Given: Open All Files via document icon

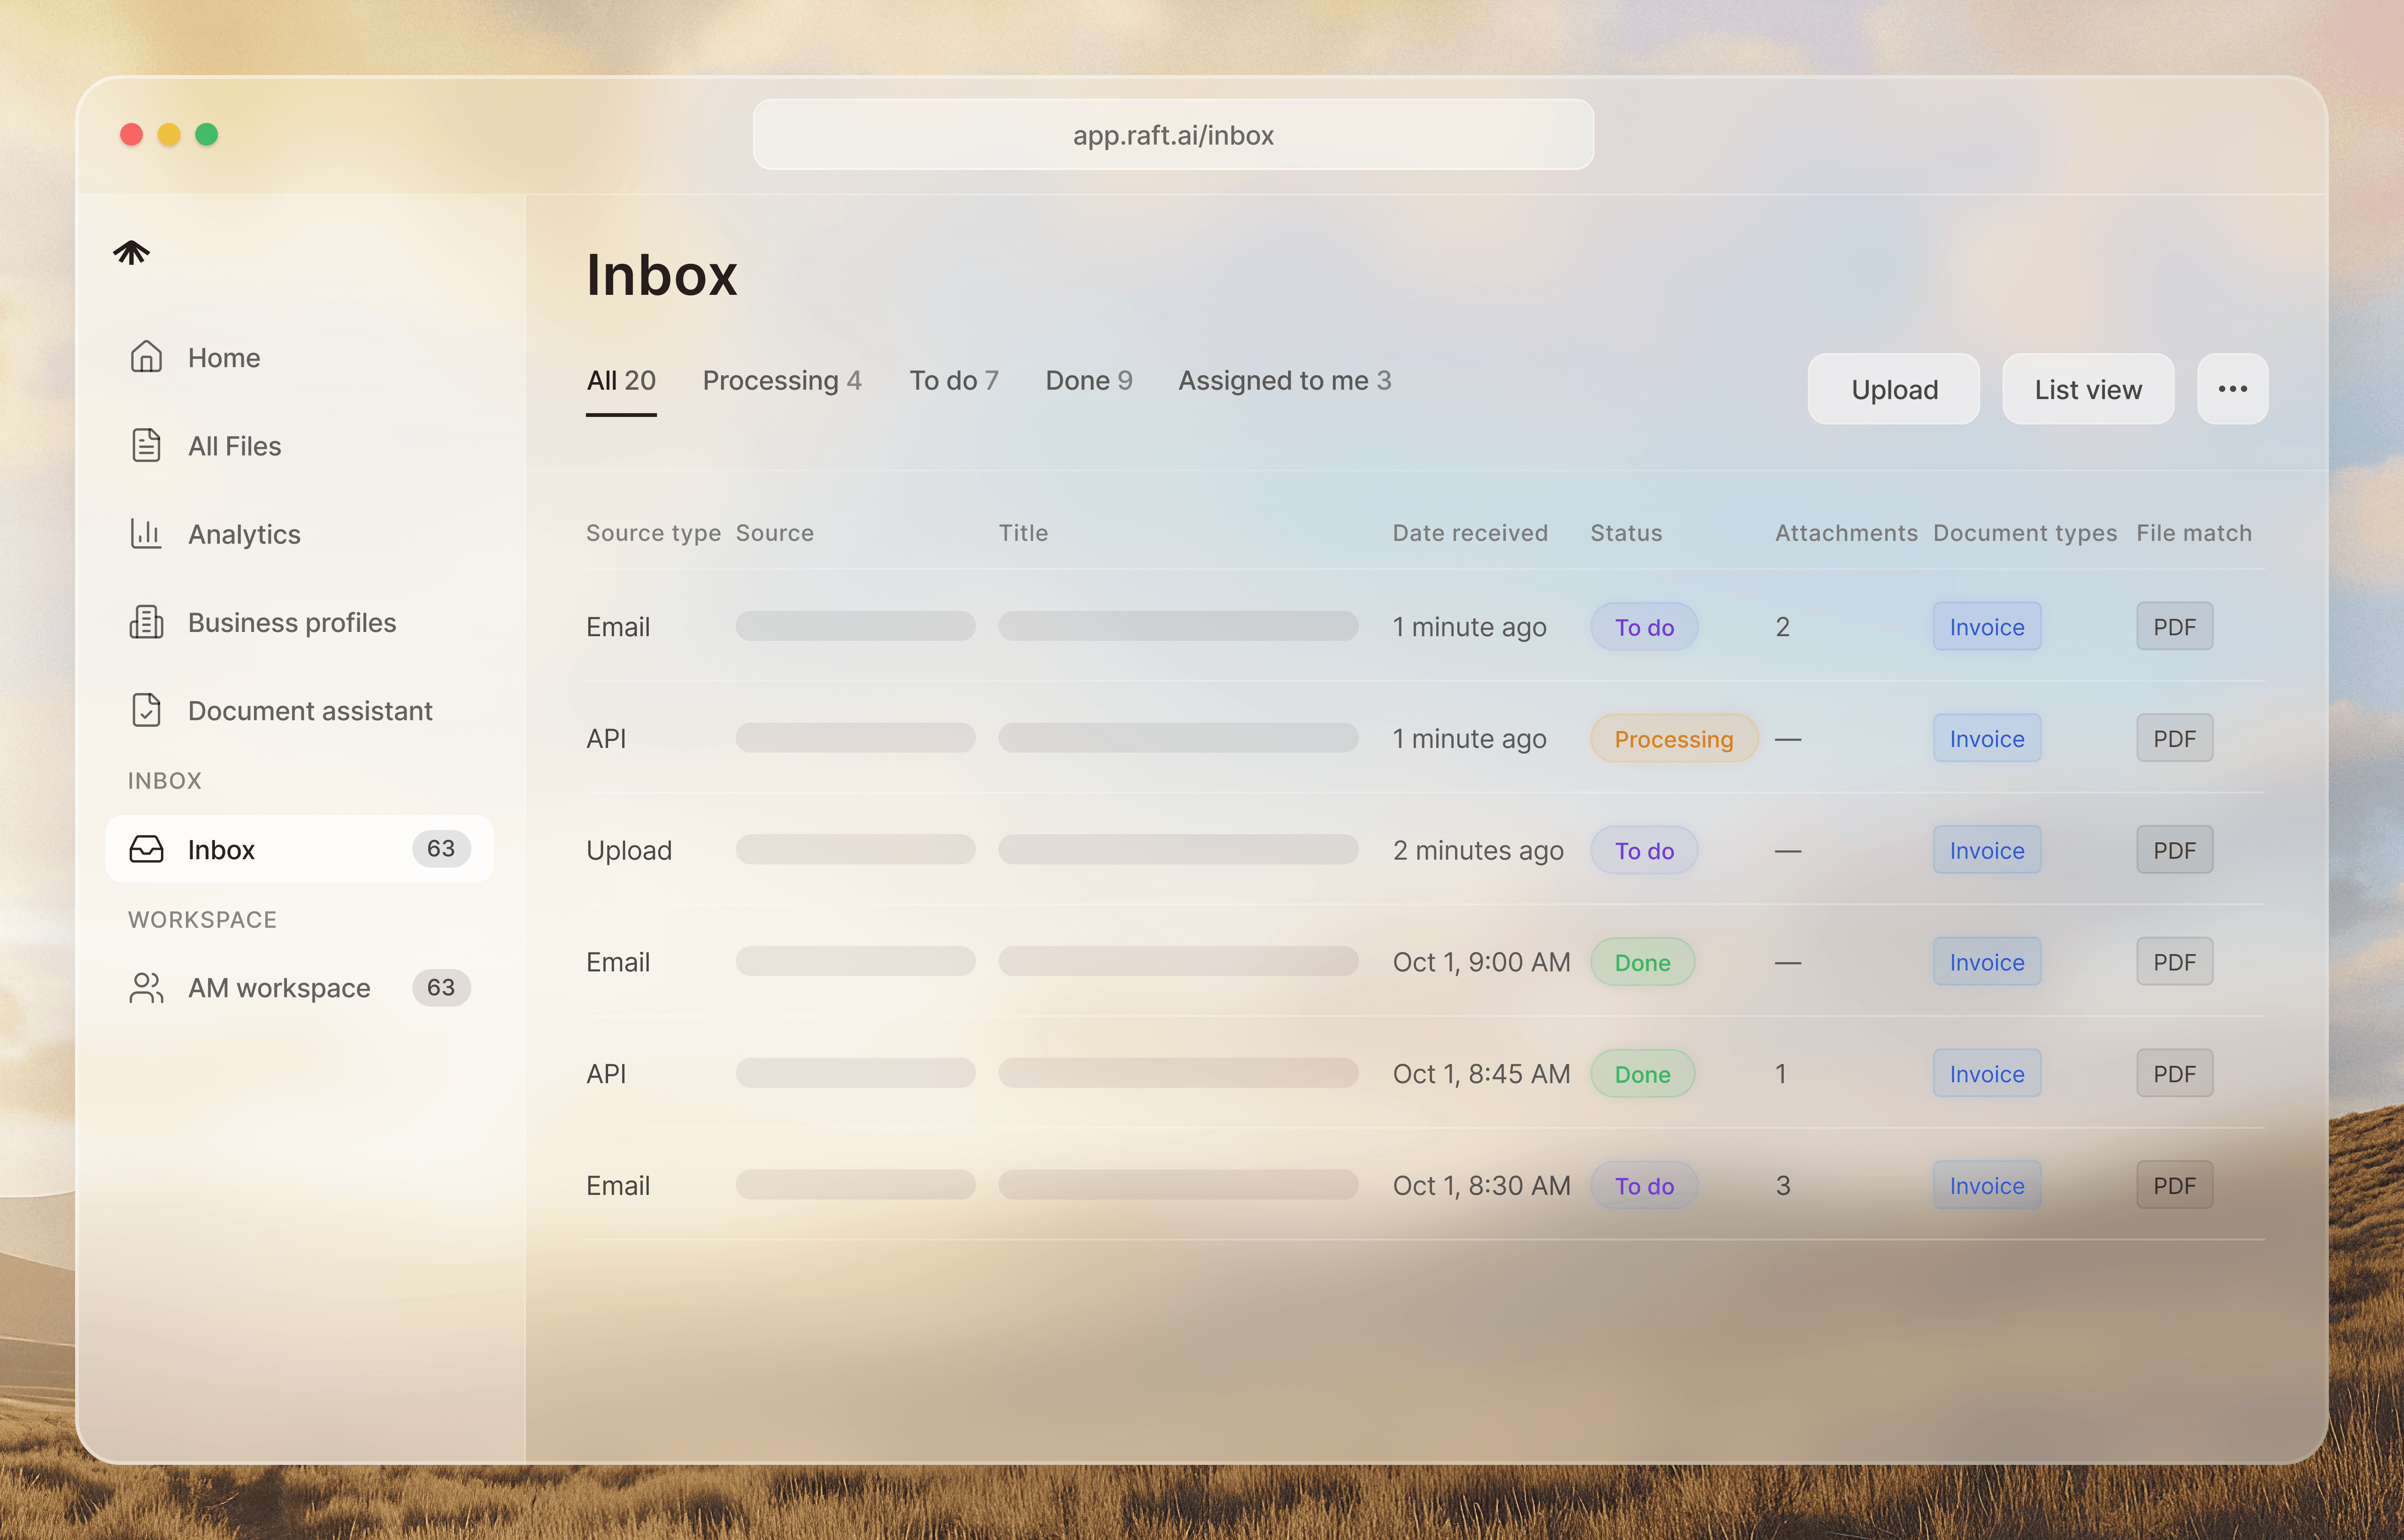Looking at the screenshot, I should pyautogui.click(x=146, y=445).
